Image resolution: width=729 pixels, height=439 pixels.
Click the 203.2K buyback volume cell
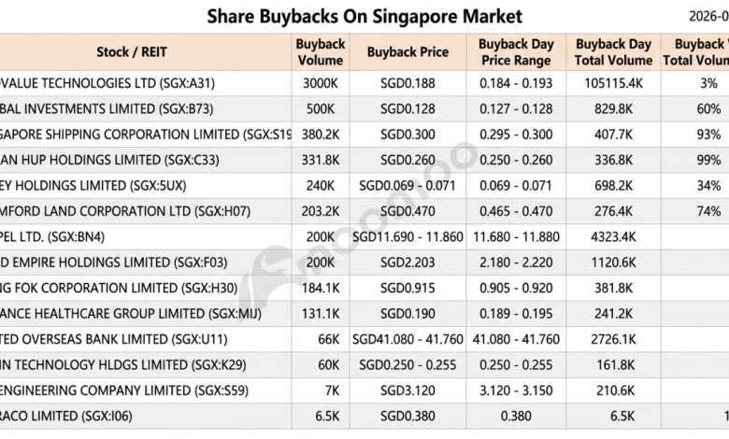click(321, 211)
